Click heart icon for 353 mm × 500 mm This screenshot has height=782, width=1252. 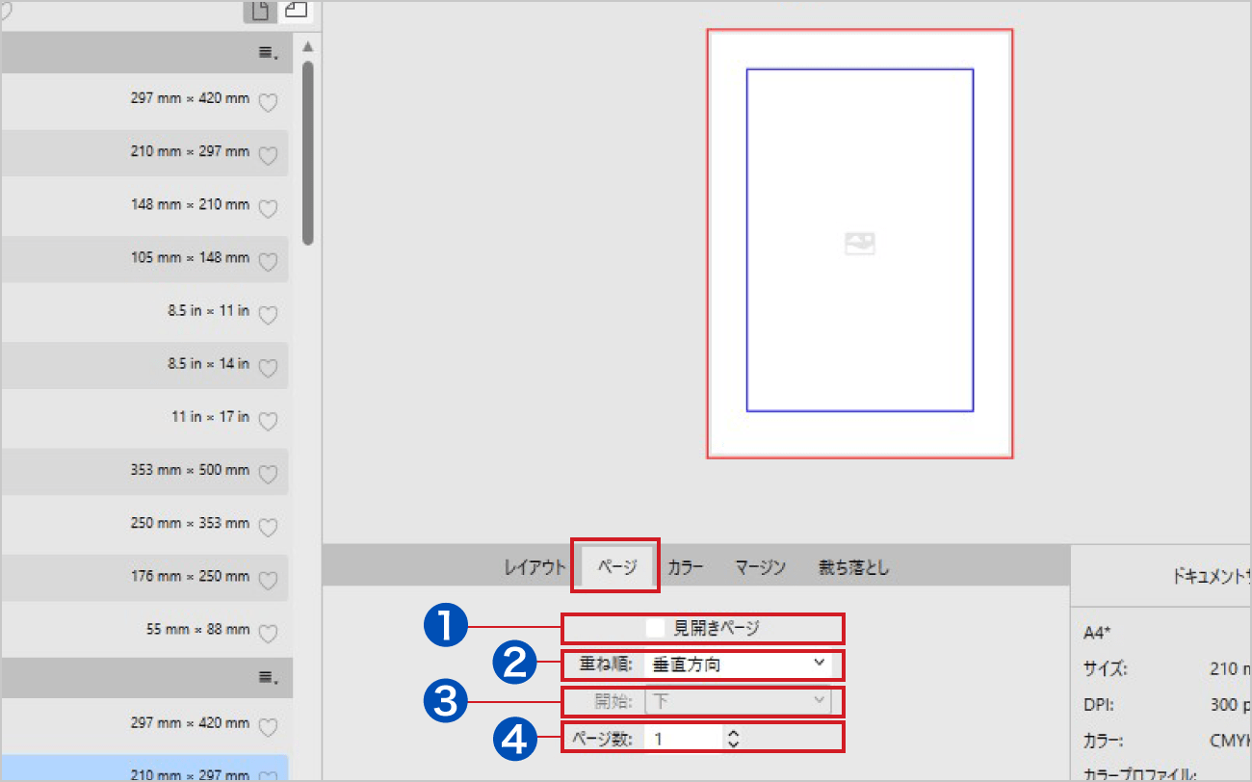coord(269,473)
